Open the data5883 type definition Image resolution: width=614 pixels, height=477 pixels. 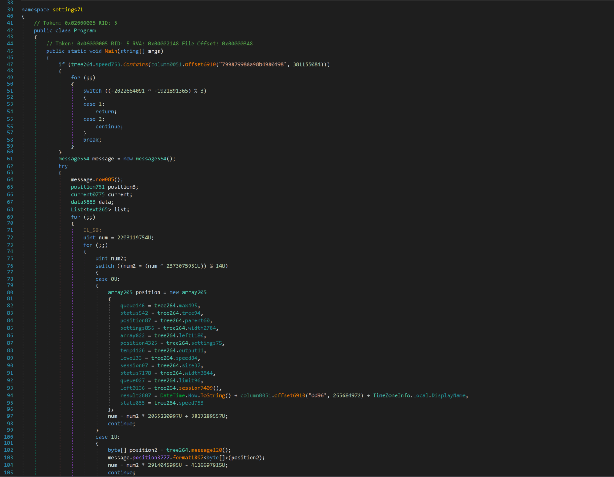pos(83,202)
